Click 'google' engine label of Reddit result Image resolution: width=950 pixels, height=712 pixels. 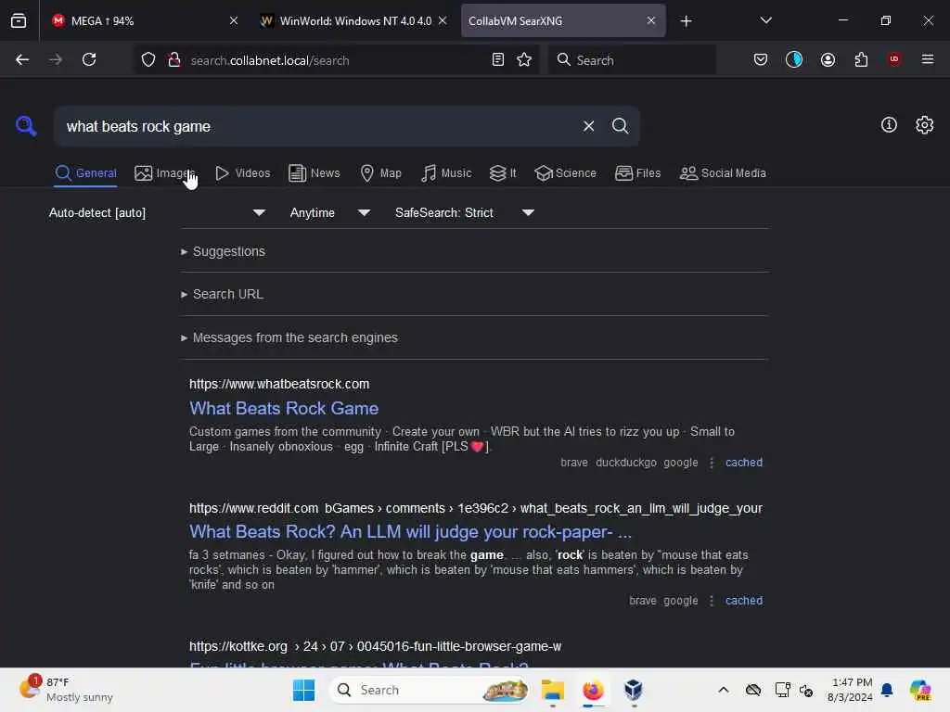click(x=680, y=601)
